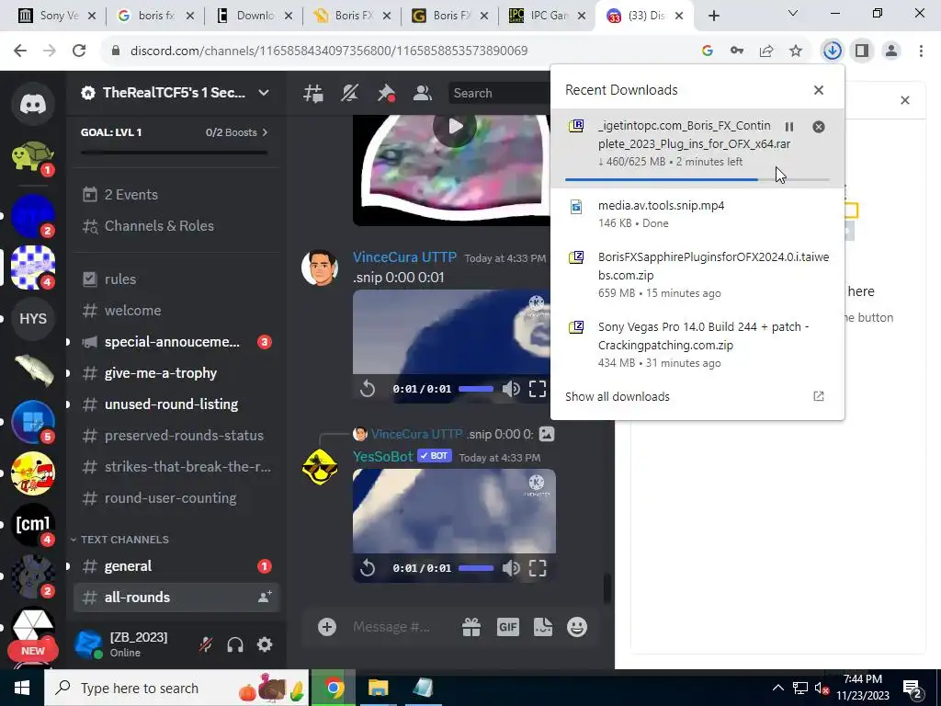The height and width of the screenshot is (706, 941).
Task: Share this page icon in address bar
Action: [x=766, y=51]
